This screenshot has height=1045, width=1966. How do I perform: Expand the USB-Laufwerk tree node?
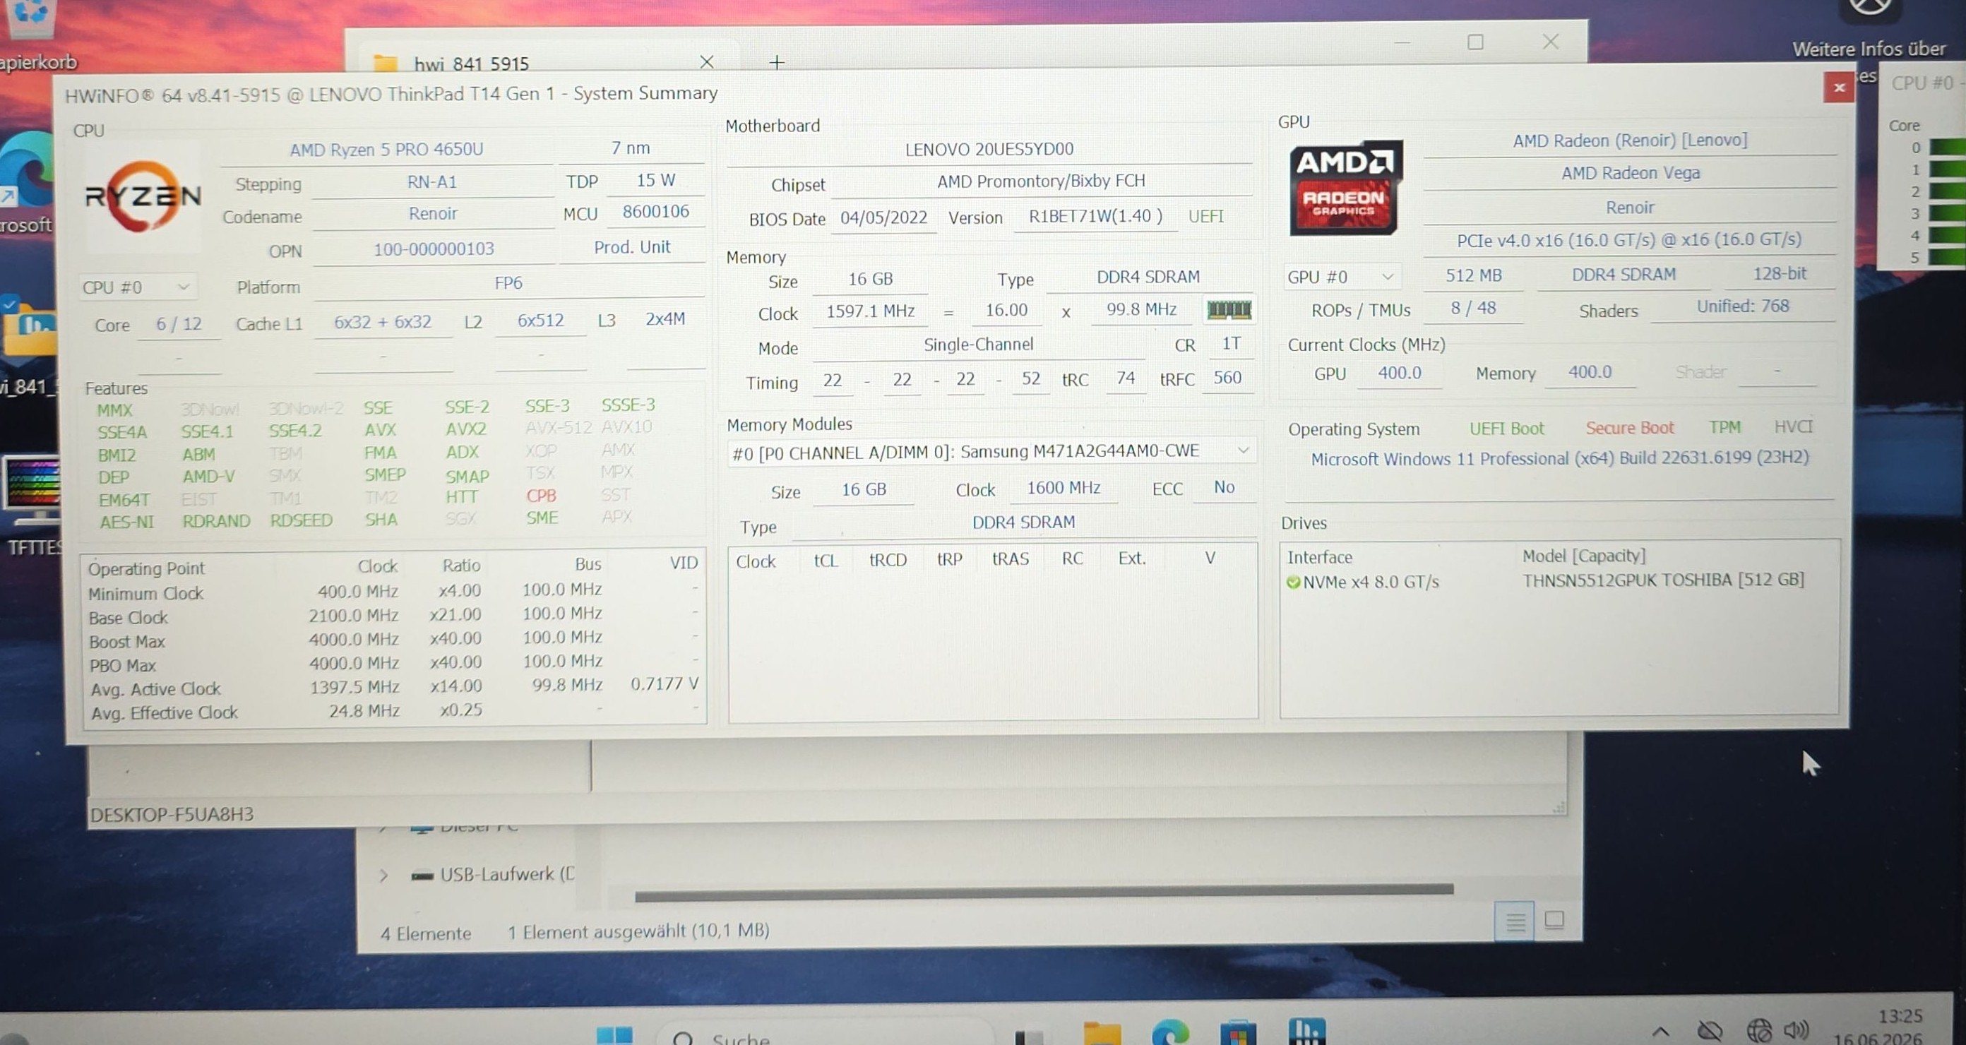[383, 875]
